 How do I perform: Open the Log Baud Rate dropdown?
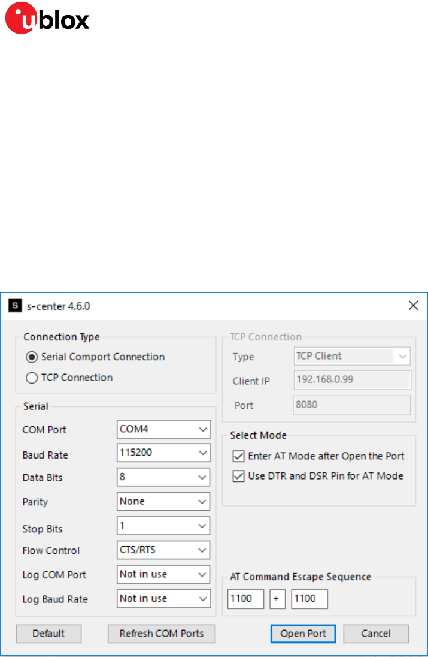coord(163,598)
